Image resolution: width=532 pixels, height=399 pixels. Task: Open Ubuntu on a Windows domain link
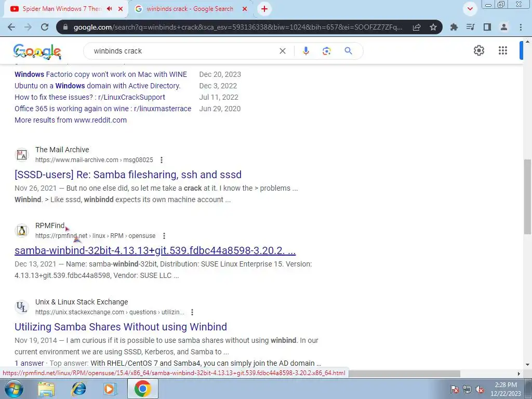pyautogui.click(x=97, y=86)
